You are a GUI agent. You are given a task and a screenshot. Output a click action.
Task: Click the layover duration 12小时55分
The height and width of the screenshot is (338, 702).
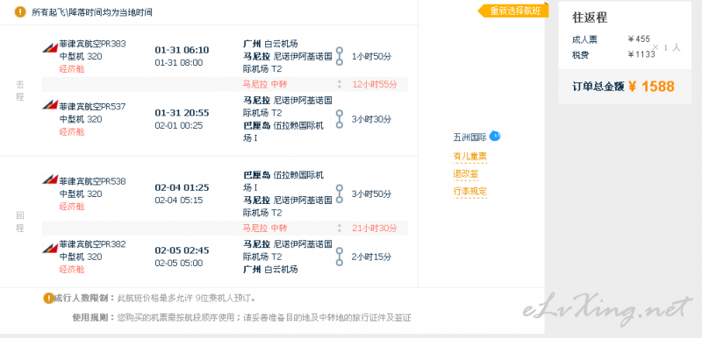tap(375, 84)
